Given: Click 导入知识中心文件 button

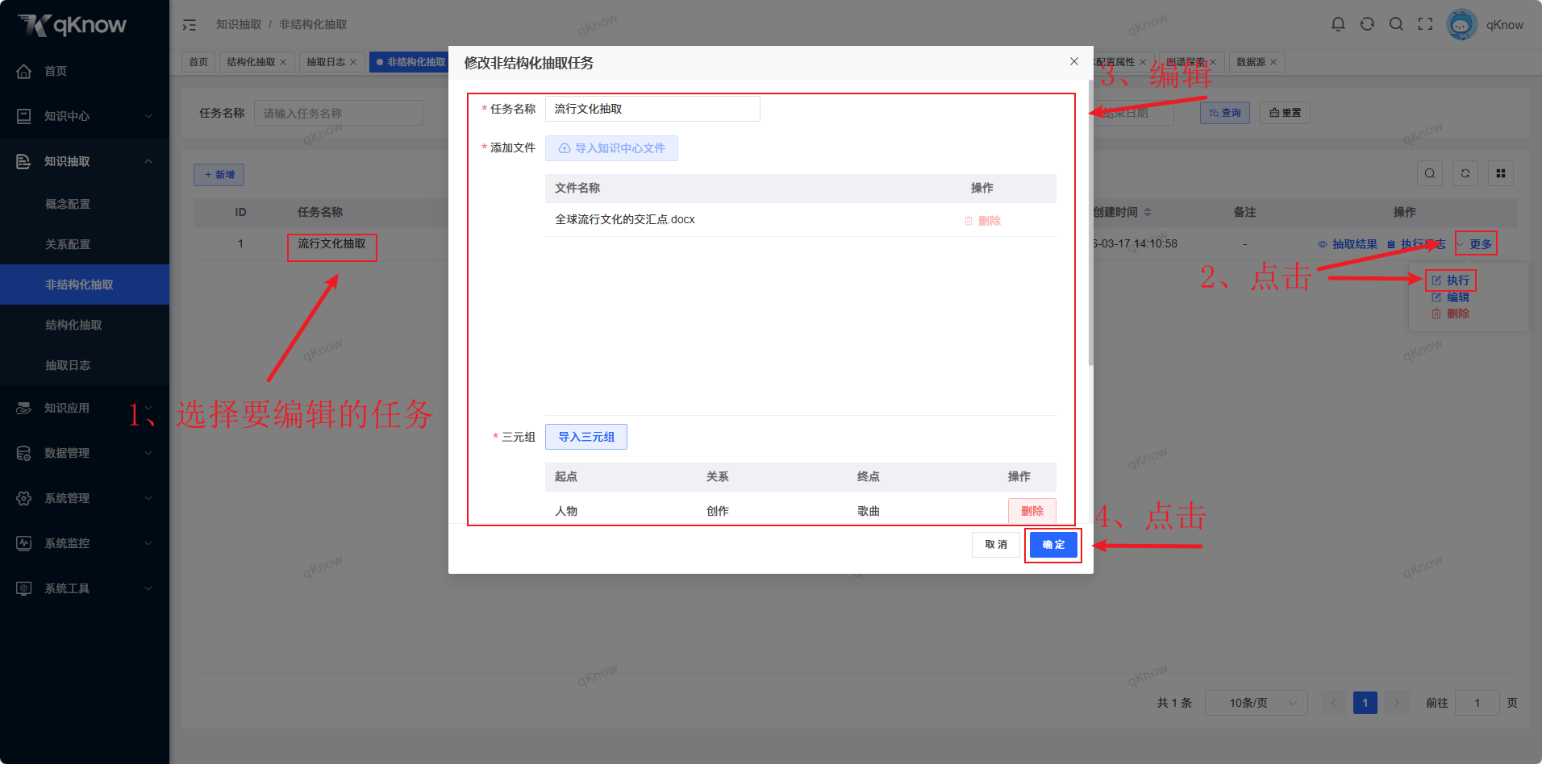Looking at the screenshot, I should tap(611, 148).
